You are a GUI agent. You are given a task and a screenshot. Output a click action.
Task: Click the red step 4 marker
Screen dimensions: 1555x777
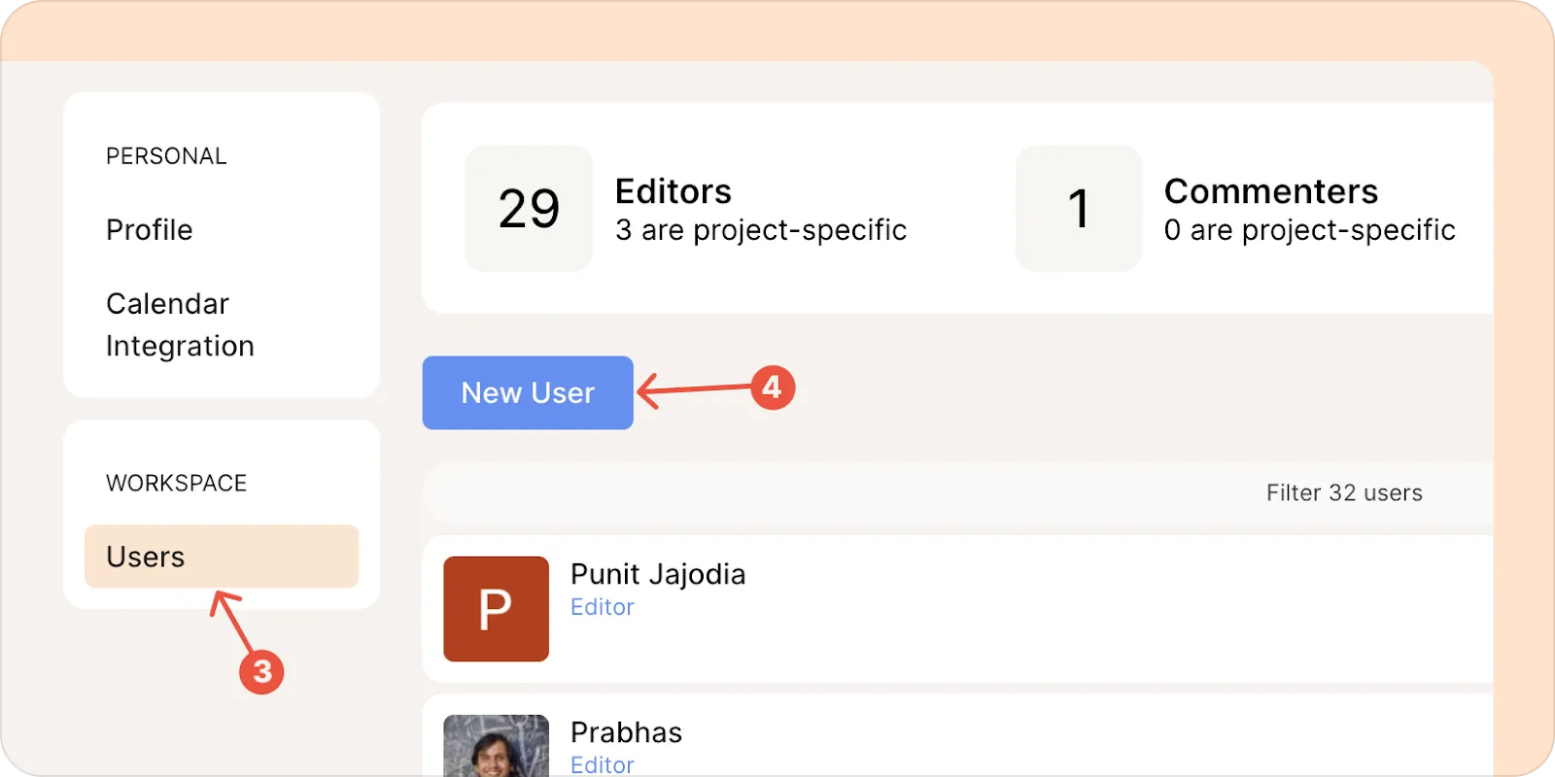click(773, 388)
